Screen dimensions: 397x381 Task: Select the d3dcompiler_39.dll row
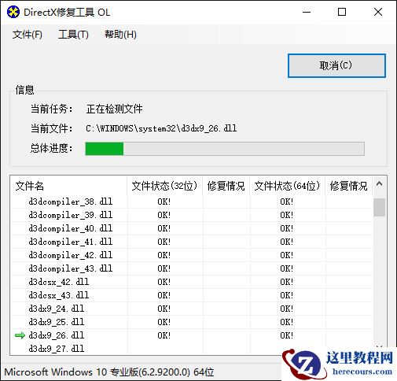192,215
